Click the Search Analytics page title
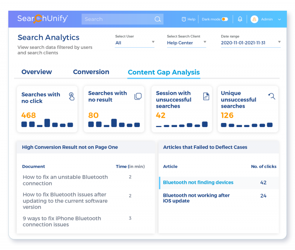295x250 pixels. click(48, 37)
